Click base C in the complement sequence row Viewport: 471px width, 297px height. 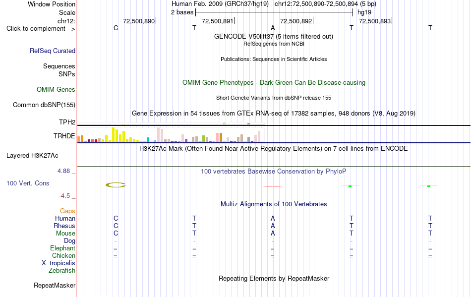(116, 28)
